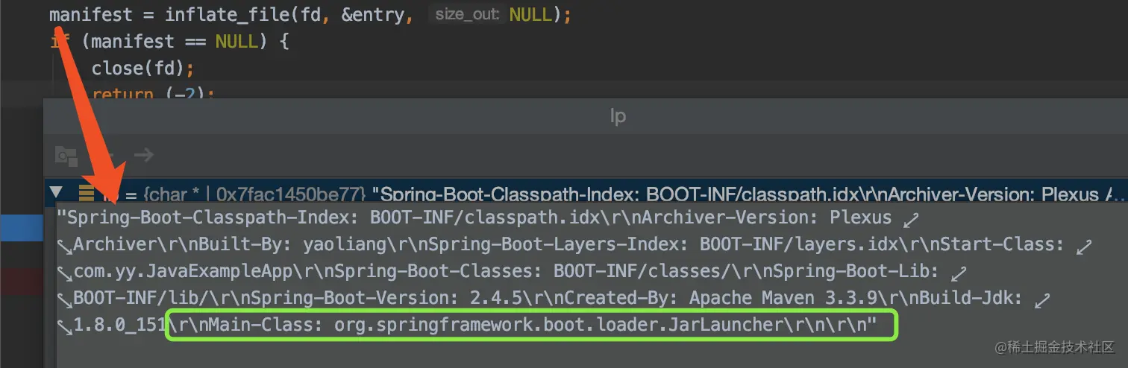
Task: Collapse the lp variable tree node
Action: 55,193
